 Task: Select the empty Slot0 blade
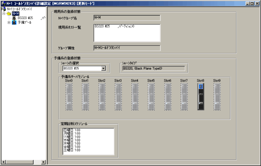pos(69,97)
